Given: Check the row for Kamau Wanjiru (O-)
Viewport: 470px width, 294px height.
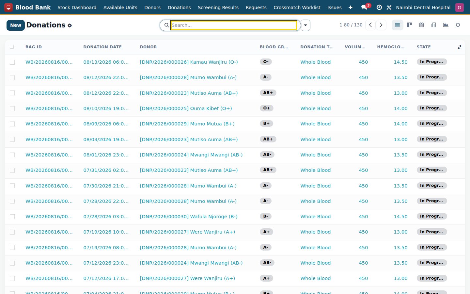Looking at the screenshot, I should pyautogui.click(x=12, y=62).
